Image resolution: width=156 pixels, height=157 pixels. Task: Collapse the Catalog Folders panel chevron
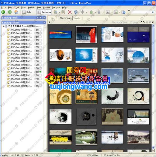tap(44, 23)
